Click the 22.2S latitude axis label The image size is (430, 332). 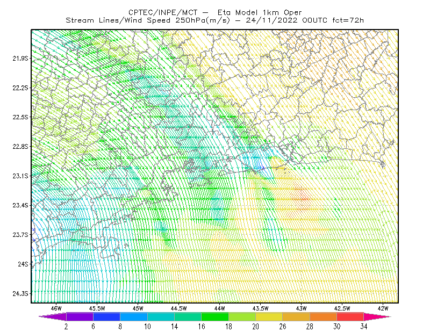(20, 88)
